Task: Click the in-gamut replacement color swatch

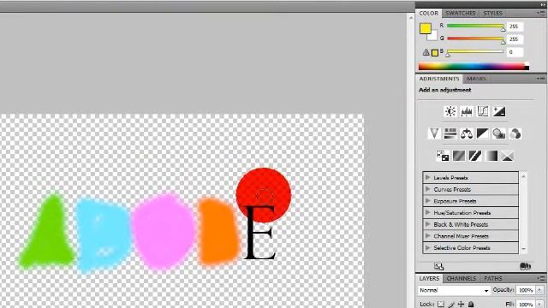Action: [x=435, y=53]
